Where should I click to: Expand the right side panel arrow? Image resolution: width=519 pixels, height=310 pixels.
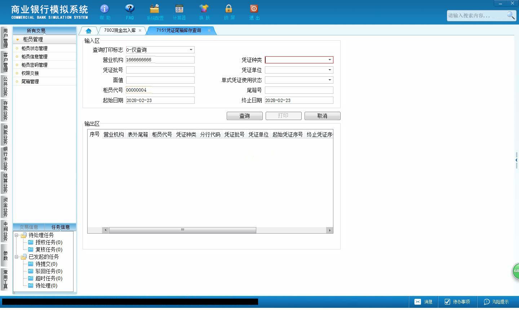point(516,160)
